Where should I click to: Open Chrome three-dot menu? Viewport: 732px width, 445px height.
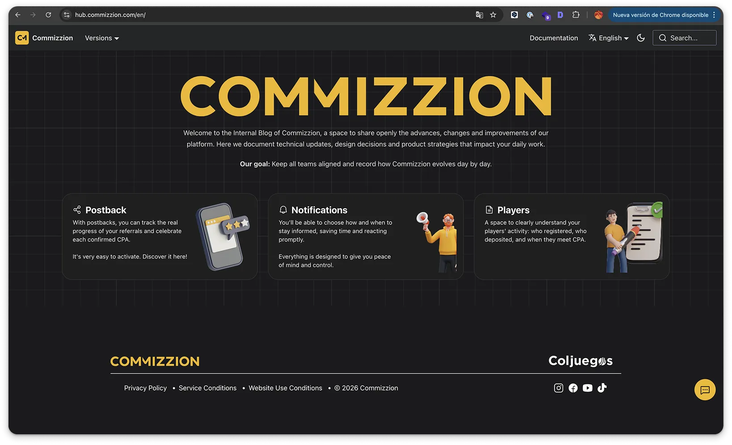714,15
